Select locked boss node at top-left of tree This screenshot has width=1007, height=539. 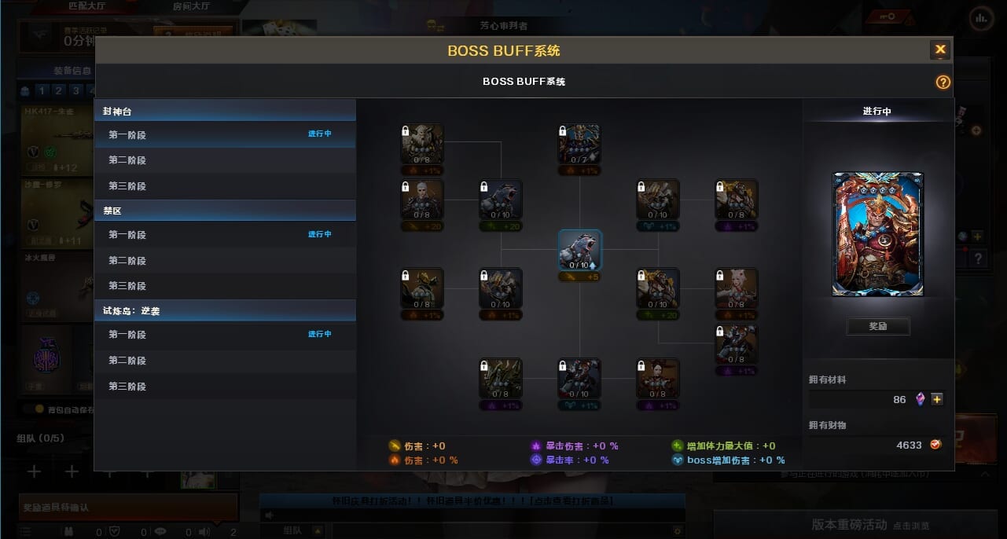(x=422, y=144)
